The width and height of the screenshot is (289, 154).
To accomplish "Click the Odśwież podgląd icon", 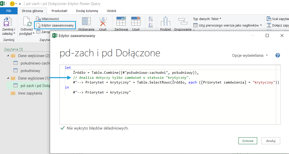I will click(27, 22).
